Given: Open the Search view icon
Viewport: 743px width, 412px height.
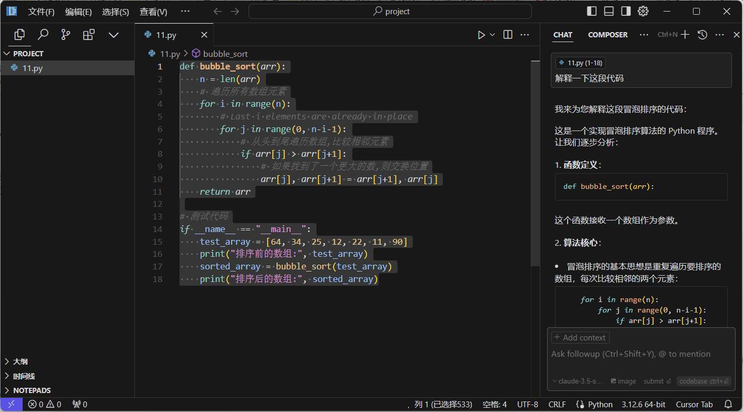Looking at the screenshot, I should pos(43,35).
